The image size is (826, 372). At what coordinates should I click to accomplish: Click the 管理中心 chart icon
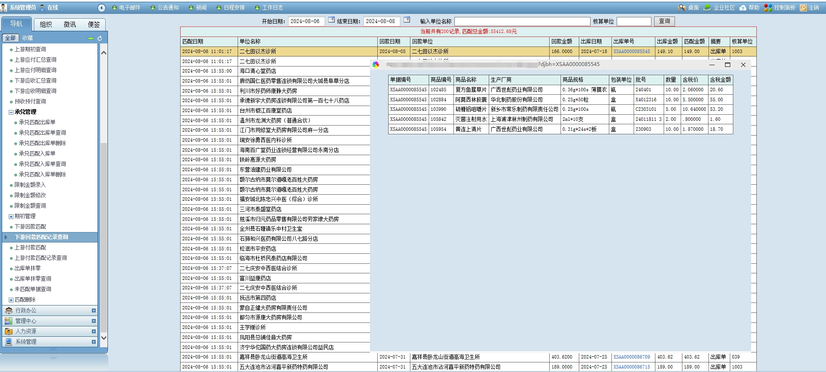pyautogui.click(x=9, y=321)
